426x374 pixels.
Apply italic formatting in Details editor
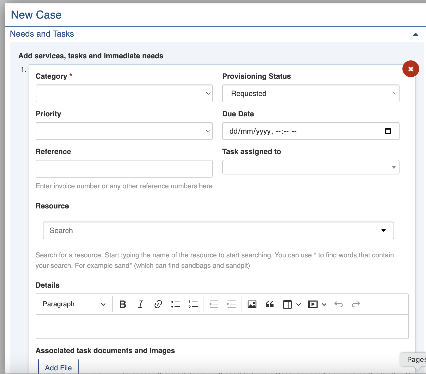[140, 304]
